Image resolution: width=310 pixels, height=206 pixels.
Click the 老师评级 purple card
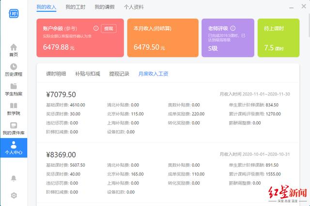coord(228,38)
